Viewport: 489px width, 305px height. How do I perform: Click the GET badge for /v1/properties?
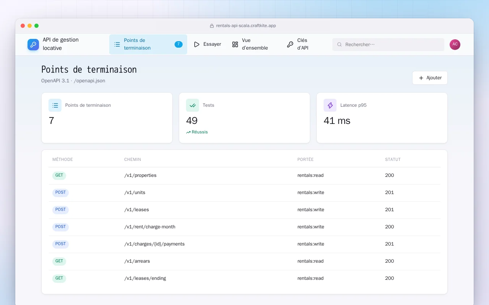pos(59,175)
